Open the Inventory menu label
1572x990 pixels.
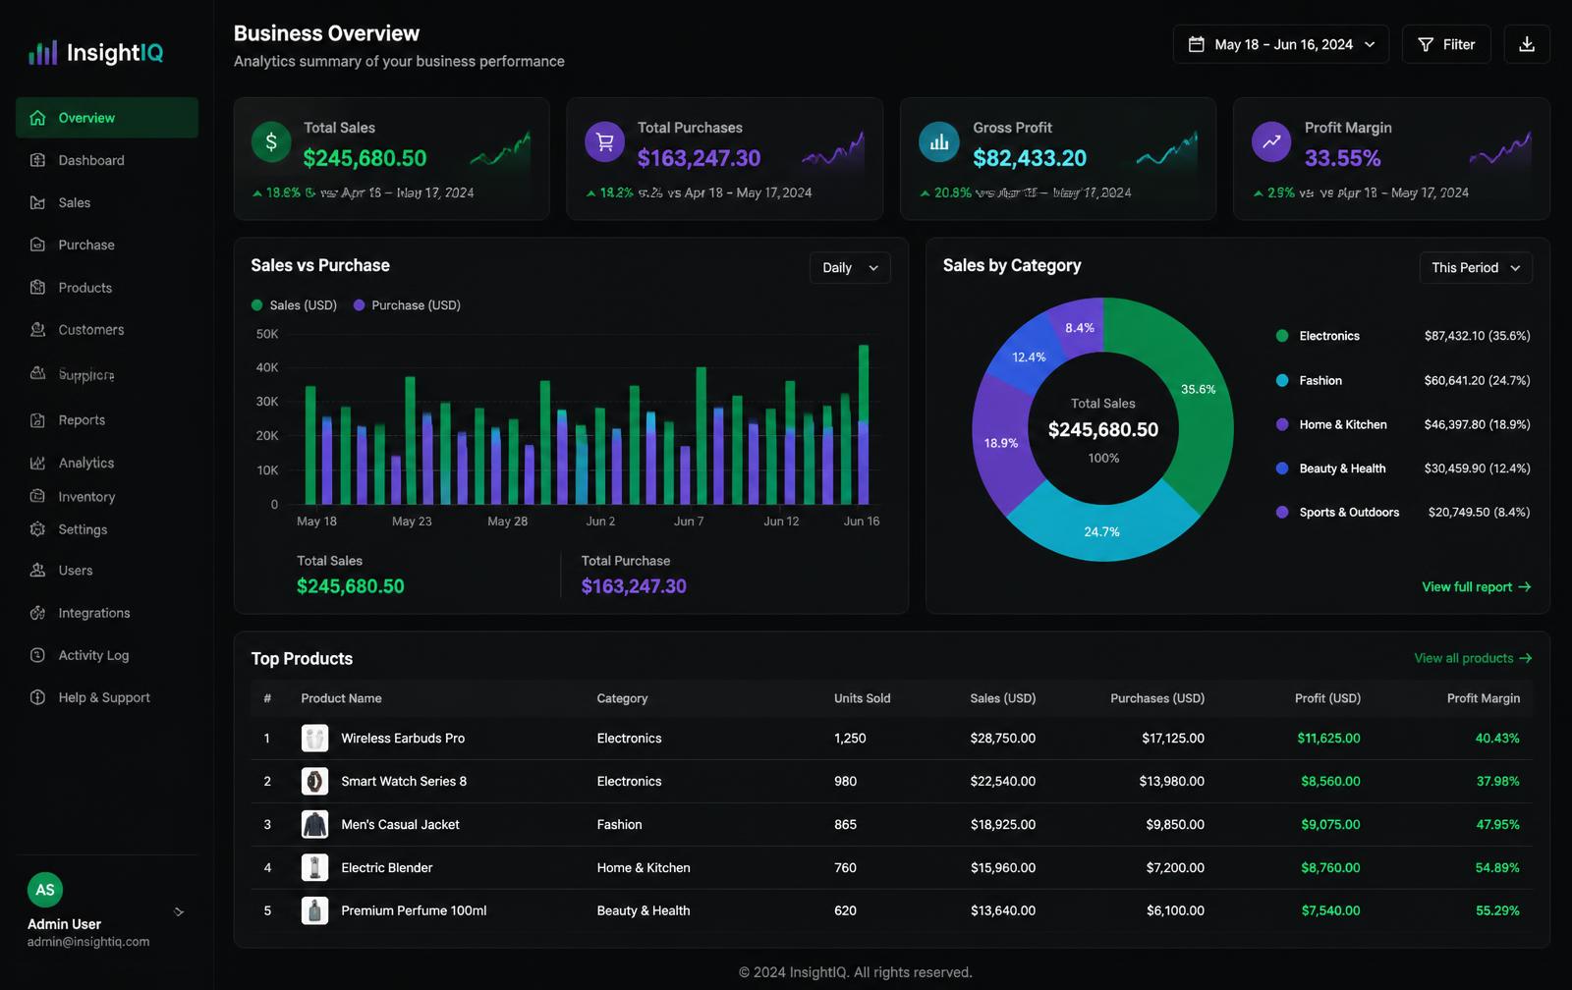[86, 497]
